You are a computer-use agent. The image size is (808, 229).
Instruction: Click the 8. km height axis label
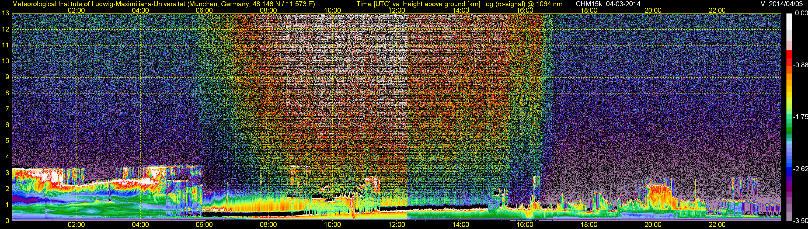8,93
